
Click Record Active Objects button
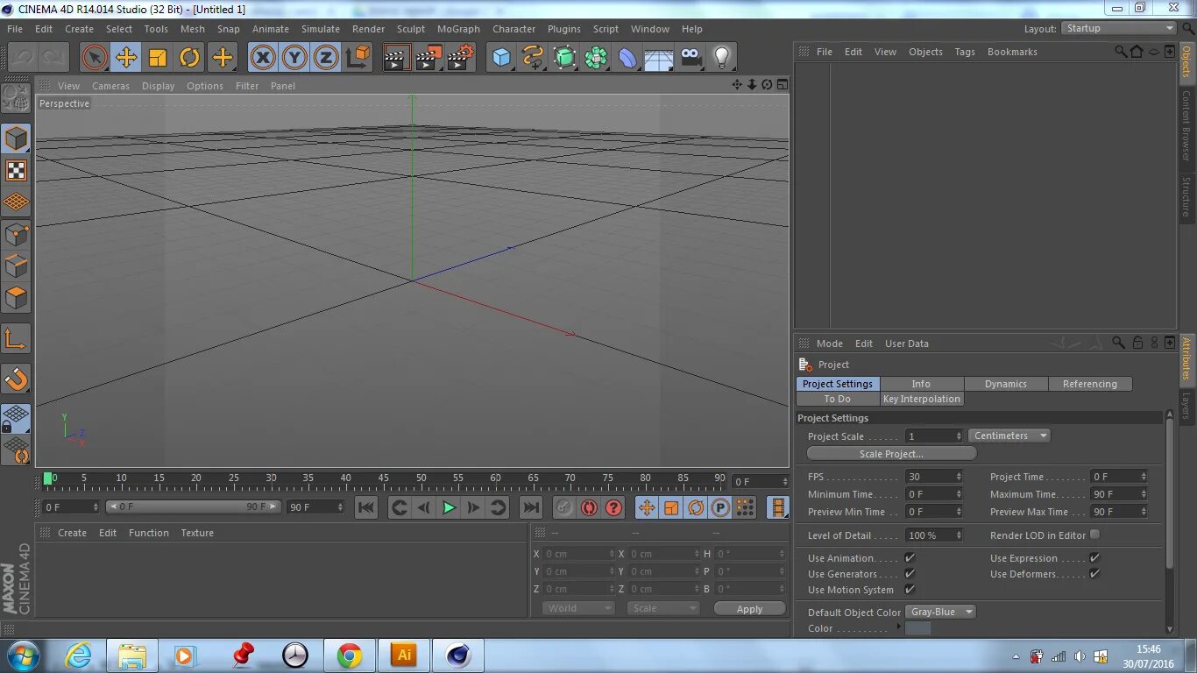pos(564,507)
